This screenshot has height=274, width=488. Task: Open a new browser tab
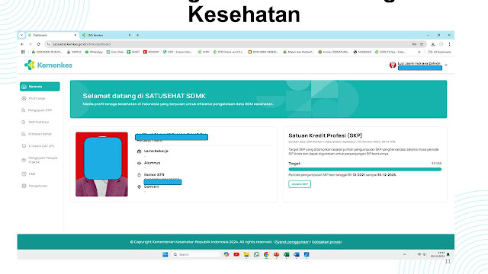(137, 35)
